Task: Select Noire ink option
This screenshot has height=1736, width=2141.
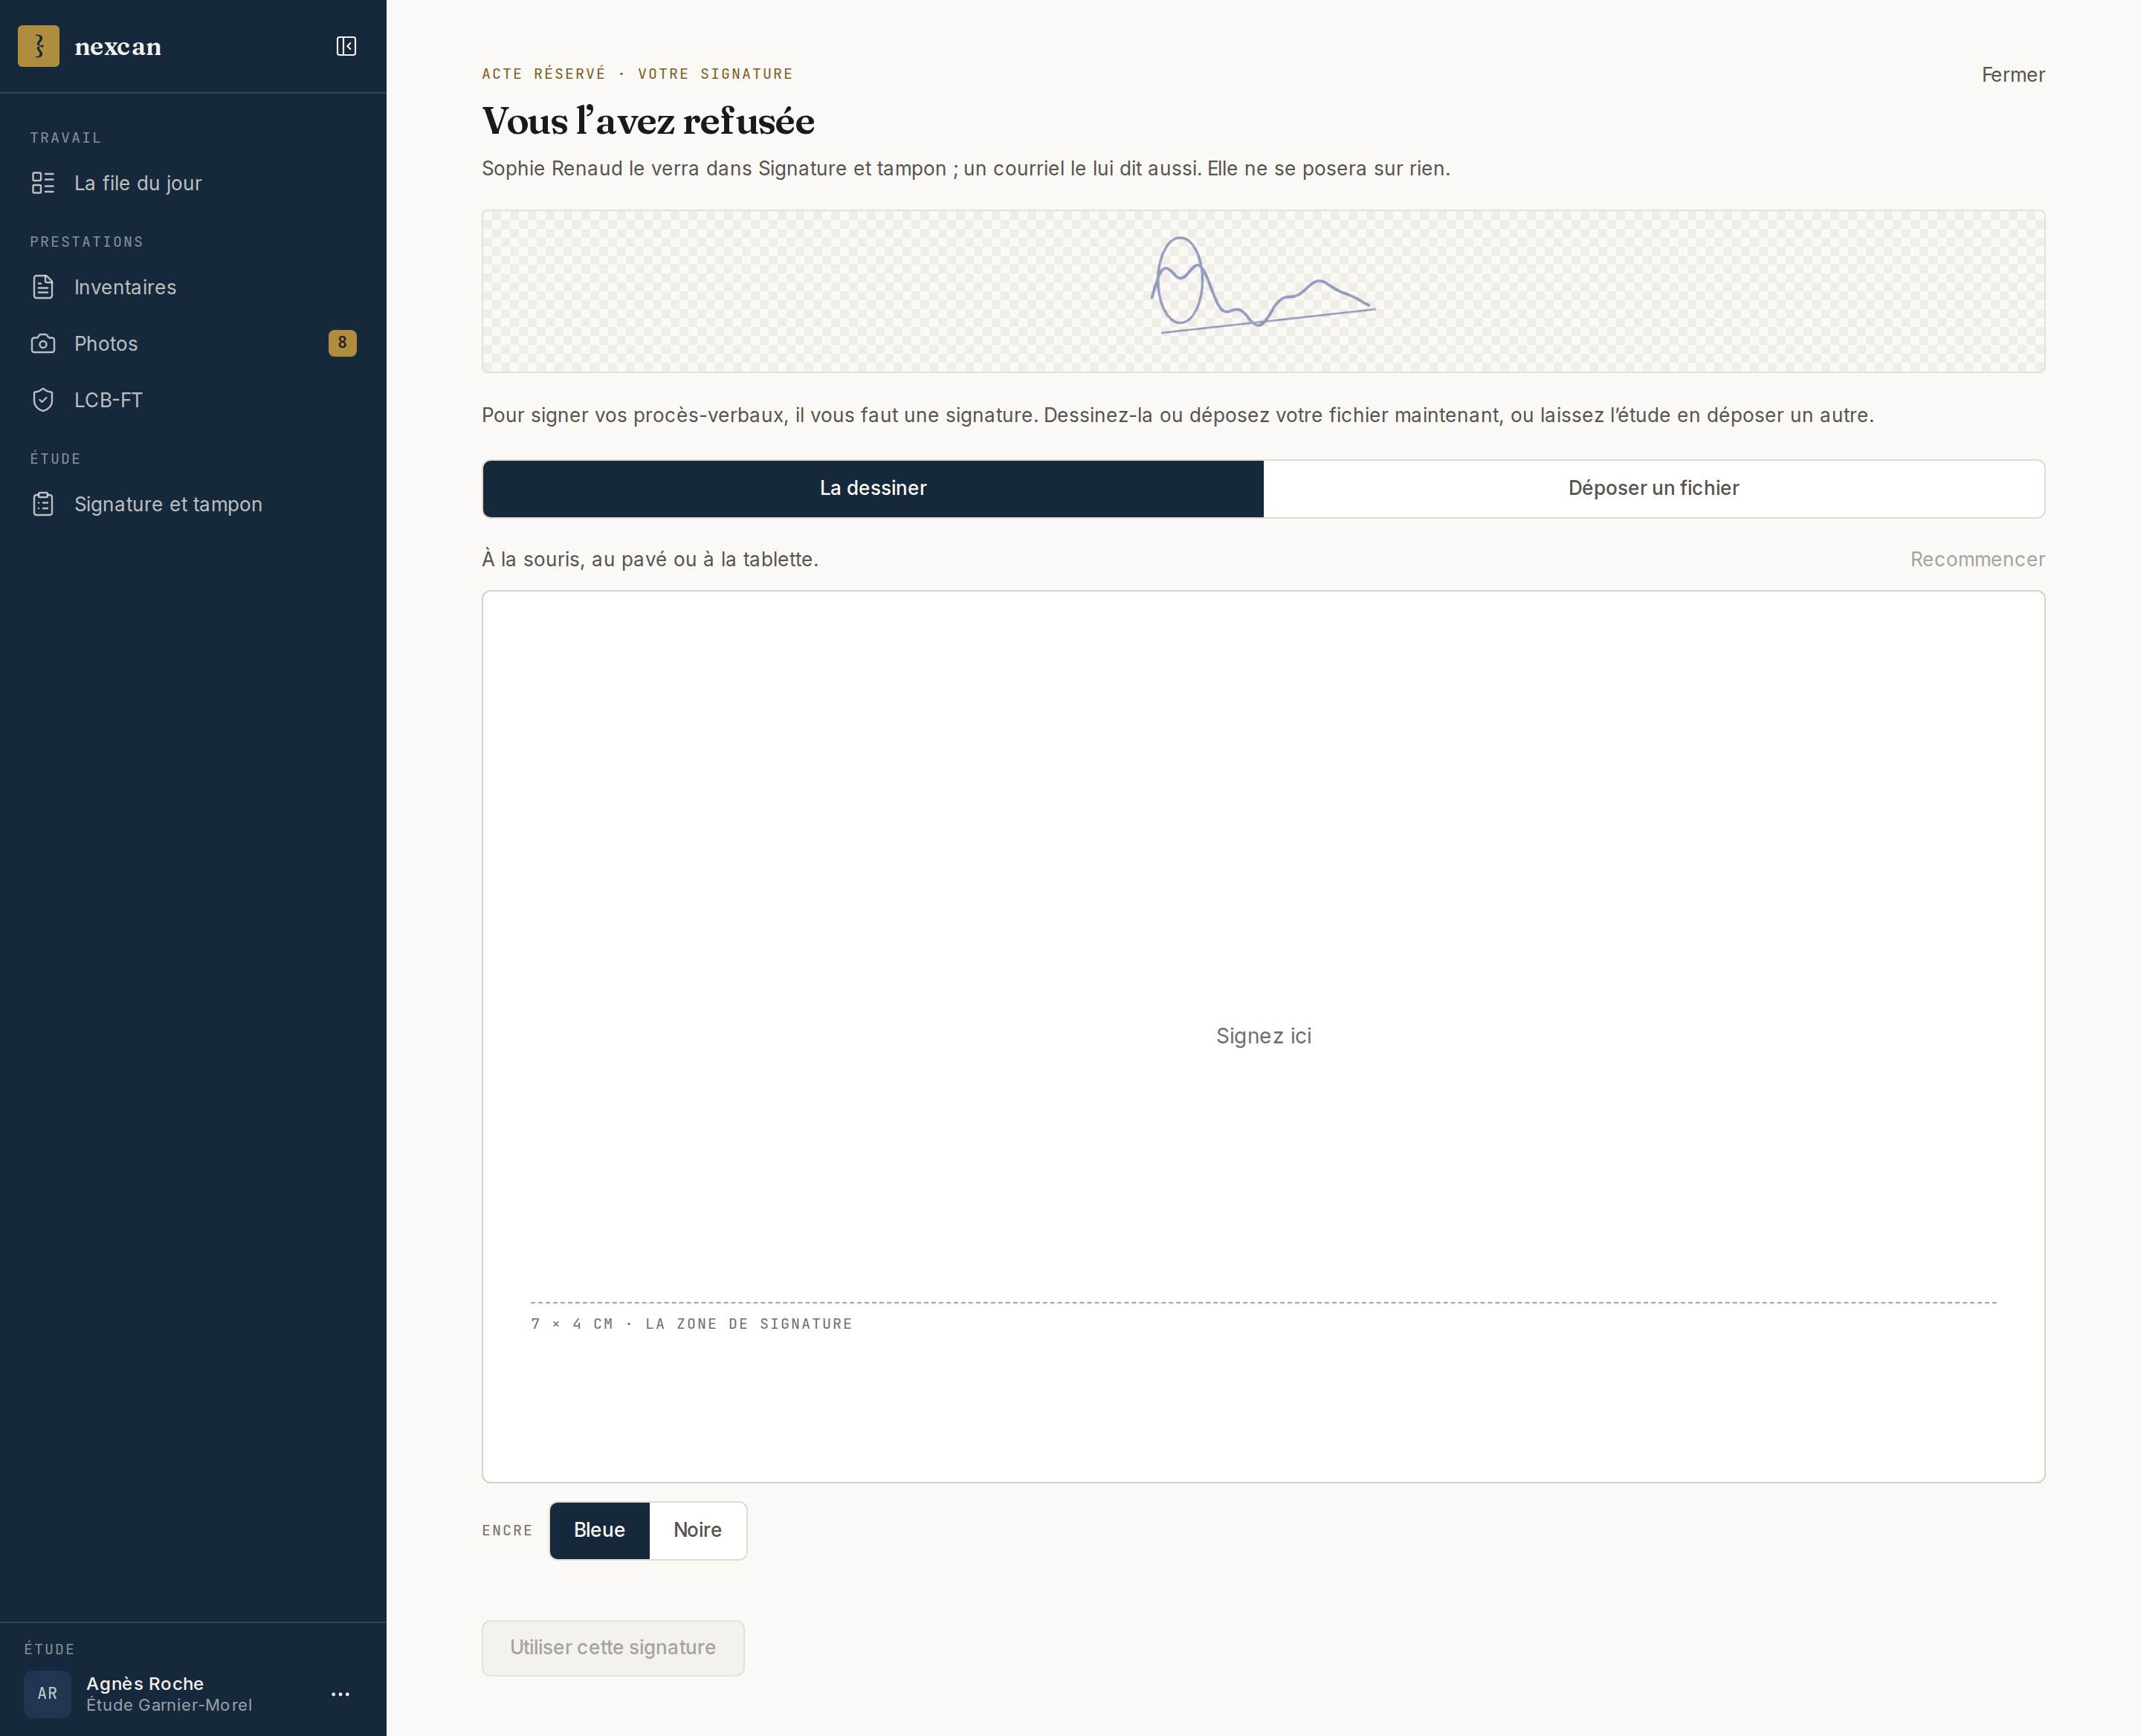Action: [x=697, y=1530]
